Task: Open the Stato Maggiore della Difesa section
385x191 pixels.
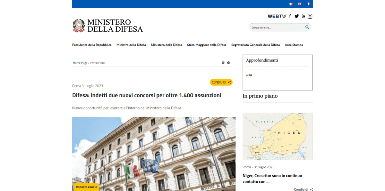Action: click(x=207, y=45)
